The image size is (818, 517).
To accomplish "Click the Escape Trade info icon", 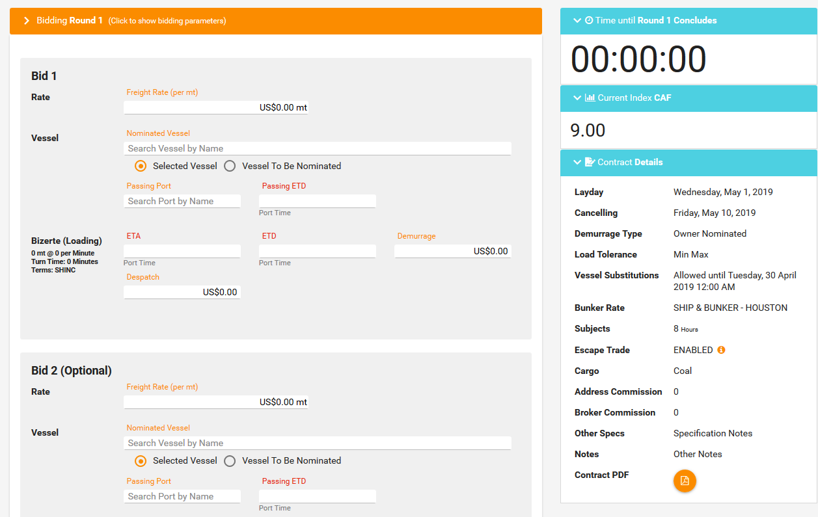I will [721, 350].
